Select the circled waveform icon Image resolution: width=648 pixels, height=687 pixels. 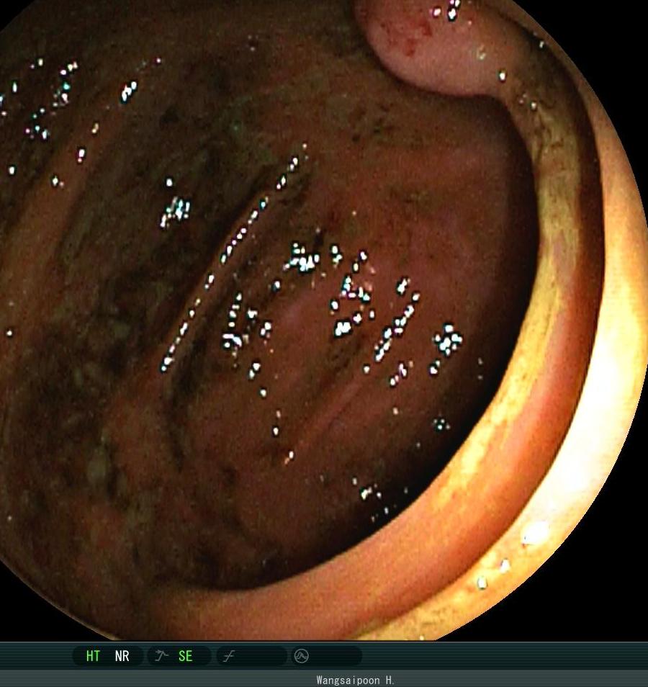301,656
